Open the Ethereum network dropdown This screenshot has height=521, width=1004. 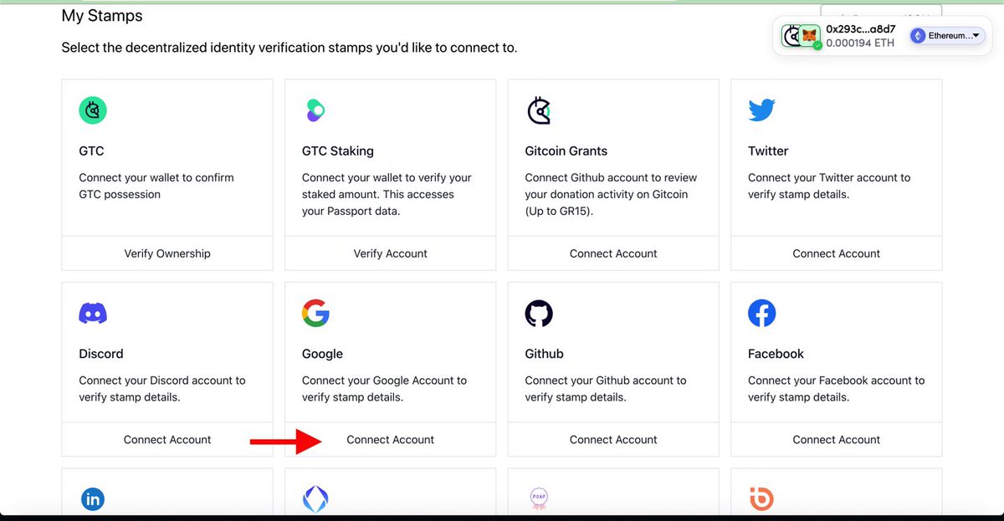tap(947, 36)
